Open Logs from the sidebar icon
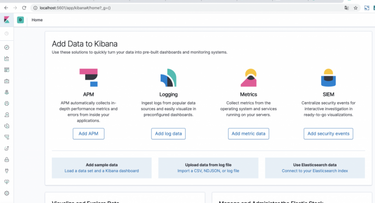 point(7,126)
